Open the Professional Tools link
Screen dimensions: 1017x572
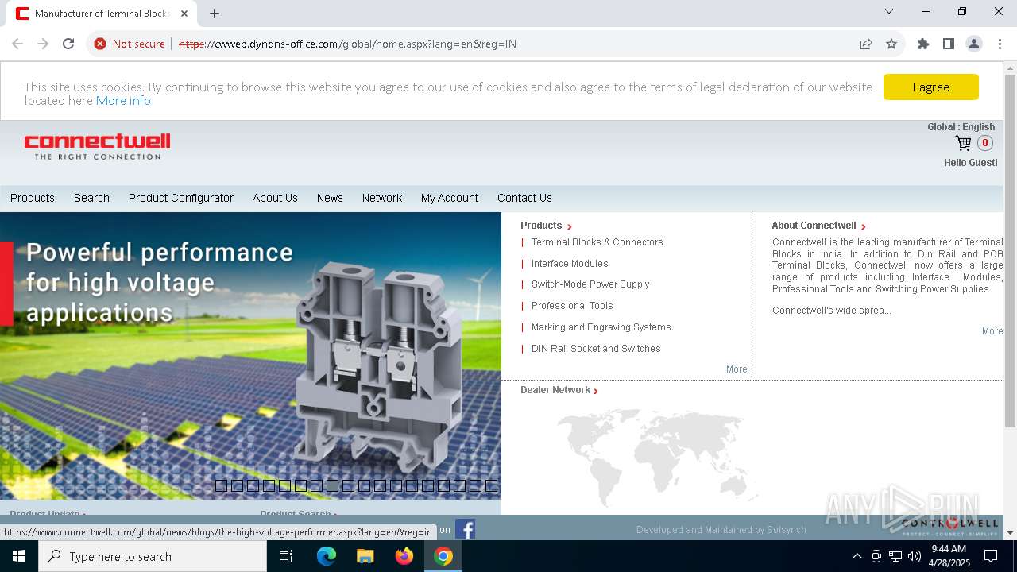coord(572,306)
